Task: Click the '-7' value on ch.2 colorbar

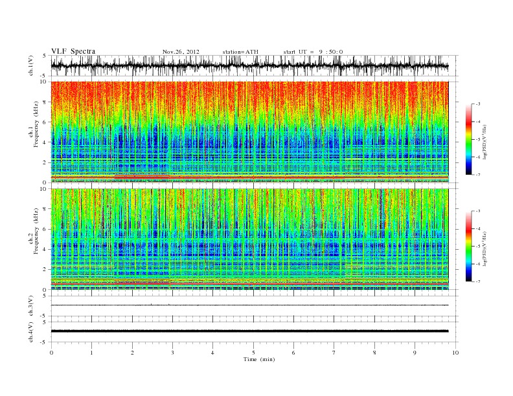Action: [x=477, y=281]
